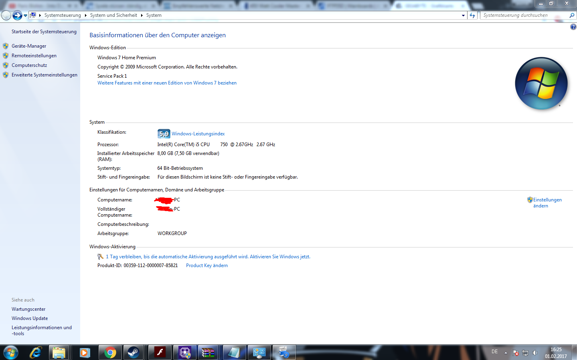This screenshot has width=577, height=360.
Task: Open Steam from the taskbar
Action: [134, 352]
